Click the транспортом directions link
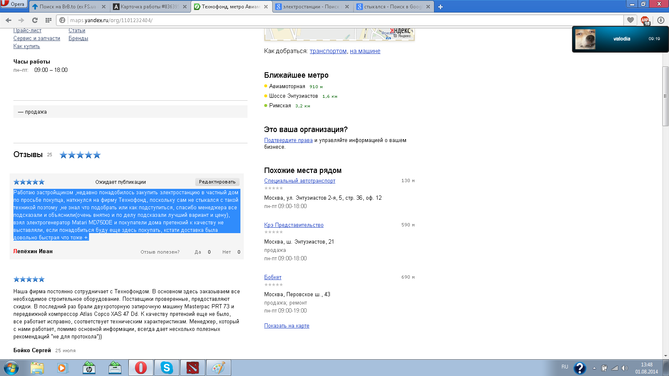This screenshot has height=376, width=669. click(x=328, y=51)
